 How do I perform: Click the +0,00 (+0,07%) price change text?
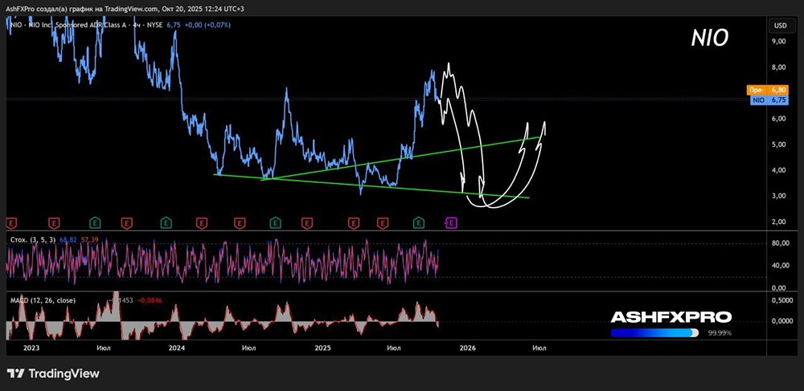click(207, 25)
